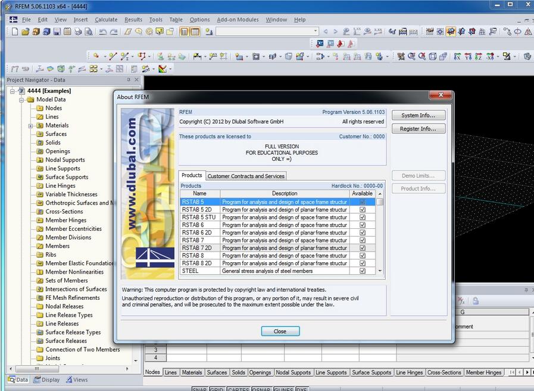Close the Project Navigator panel

pyautogui.click(x=136, y=79)
